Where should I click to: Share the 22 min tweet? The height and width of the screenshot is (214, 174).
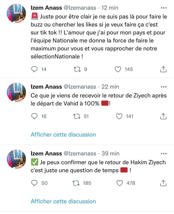(163, 116)
